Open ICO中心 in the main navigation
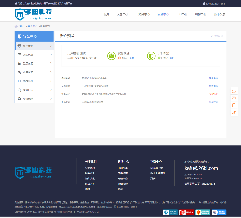Screen dimensions: 241x218 [182, 14]
